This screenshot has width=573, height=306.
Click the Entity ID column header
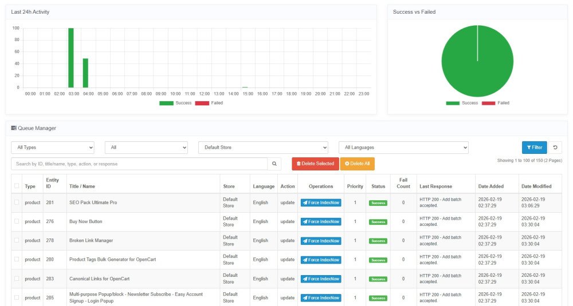point(52,183)
